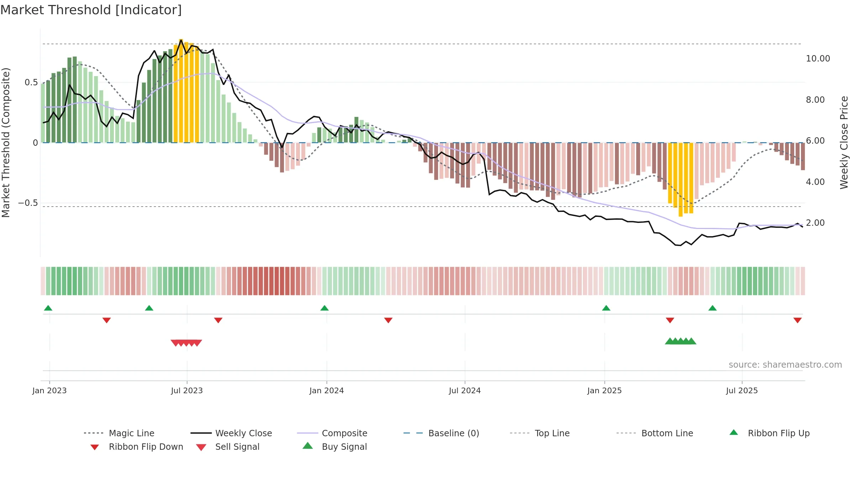Click the Jan 2025 x-axis label
This screenshot has width=854, height=480.
[605, 390]
